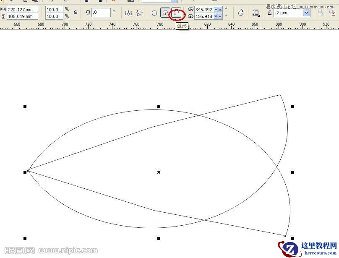Increase the ending angle 156.918 value
This screenshot has height=258, width=339.
(220, 16)
